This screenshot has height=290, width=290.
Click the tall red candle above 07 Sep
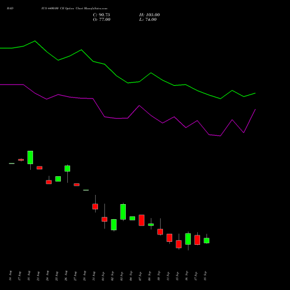(x=142, y=220)
